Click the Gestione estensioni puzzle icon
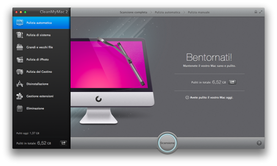Image resolution: width=277 pixels, height=166 pixels. (x=20, y=96)
